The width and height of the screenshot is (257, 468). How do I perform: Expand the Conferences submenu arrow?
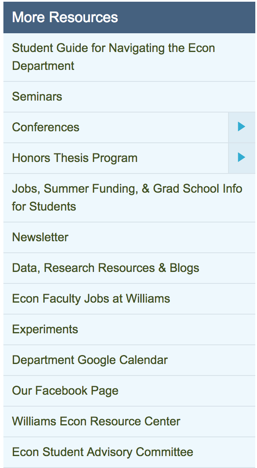click(242, 127)
